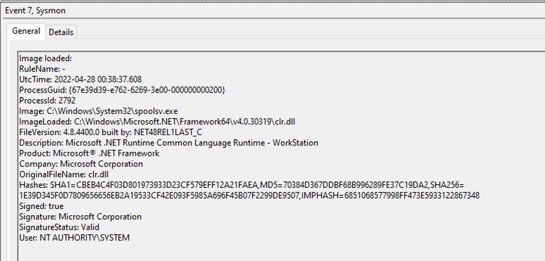Click the 'Event 7, Sysmon' header title
This screenshot has width=545, height=261.
[37, 11]
